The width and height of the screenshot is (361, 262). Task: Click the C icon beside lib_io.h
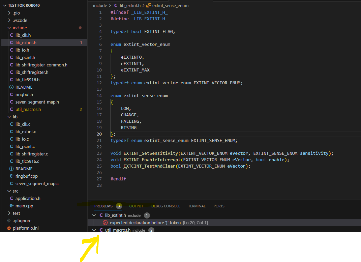tap(11, 50)
